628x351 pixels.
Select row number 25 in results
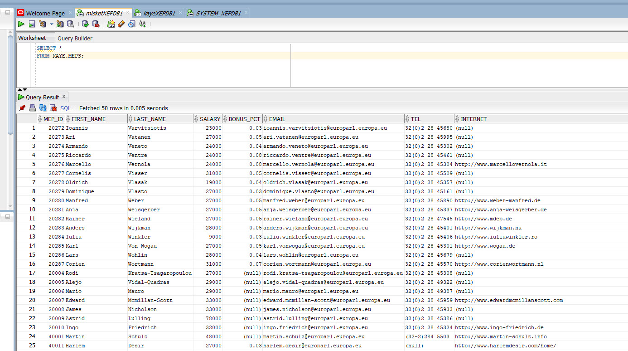tap(27, 346)
